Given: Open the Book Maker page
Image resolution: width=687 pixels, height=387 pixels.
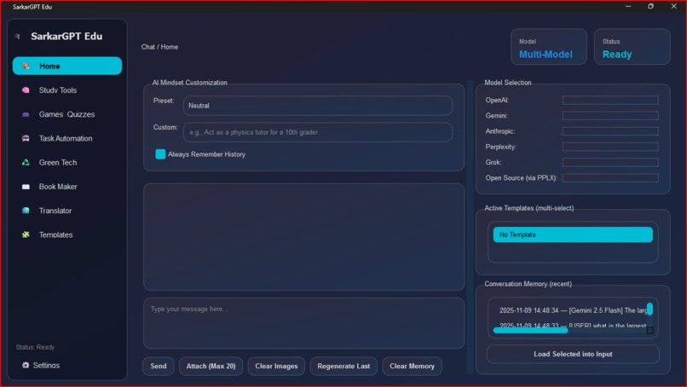Looking at the screenshot, I should point(67,187).
